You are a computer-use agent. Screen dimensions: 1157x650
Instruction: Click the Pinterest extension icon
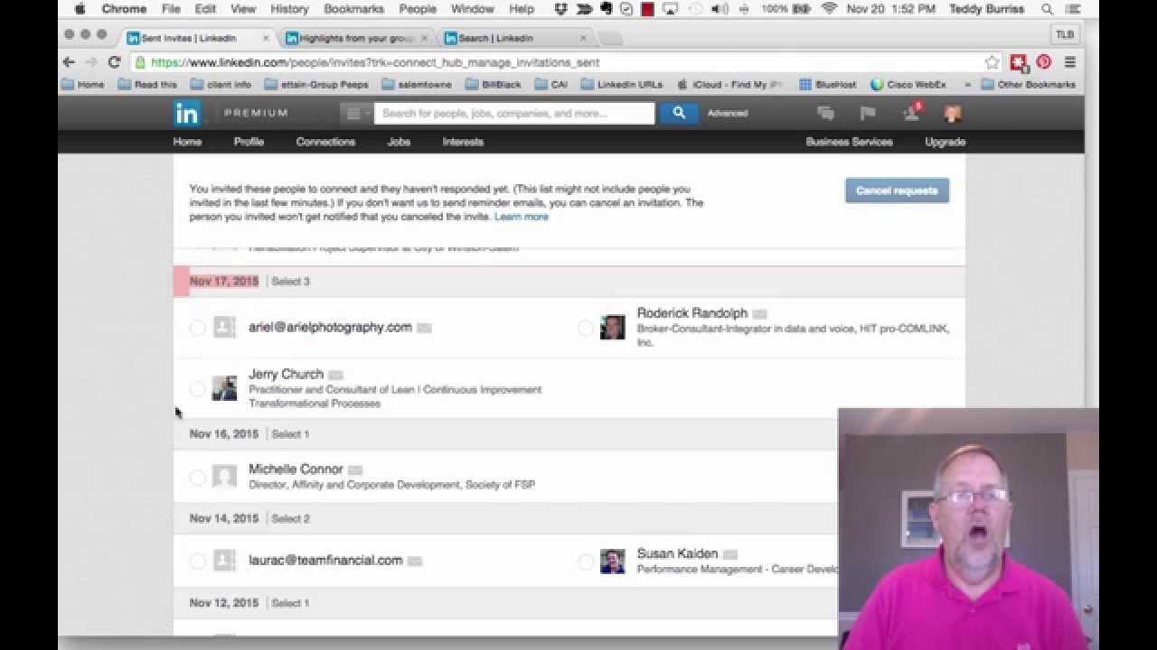pos(1044,62)
